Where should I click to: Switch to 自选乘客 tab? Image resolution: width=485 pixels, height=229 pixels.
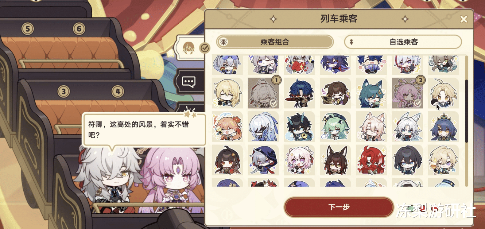tap(403, 42)
